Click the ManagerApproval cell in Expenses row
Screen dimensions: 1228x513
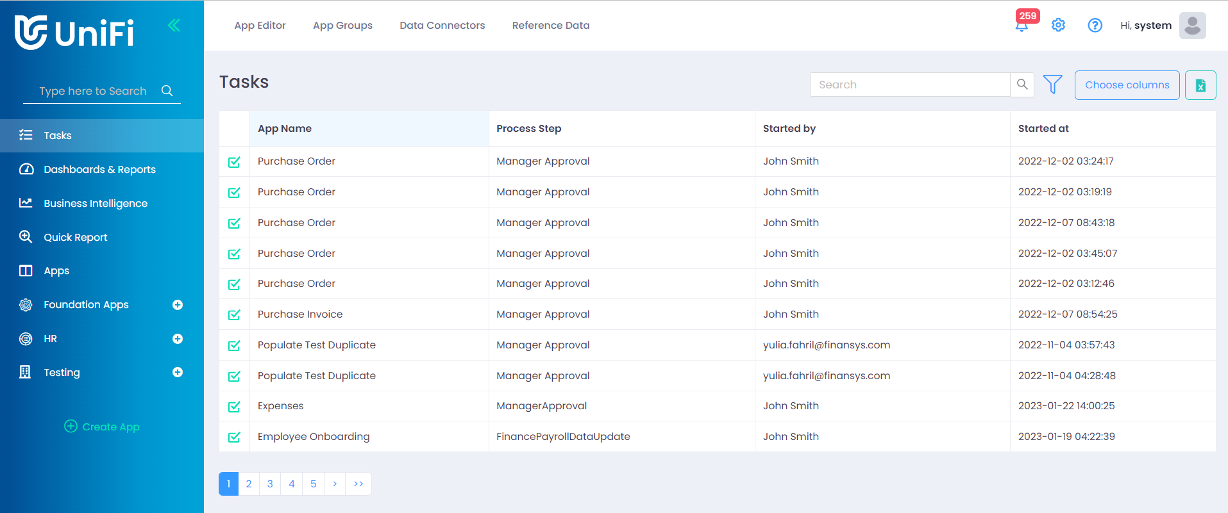pyautogui.click(x=621, y=406)
